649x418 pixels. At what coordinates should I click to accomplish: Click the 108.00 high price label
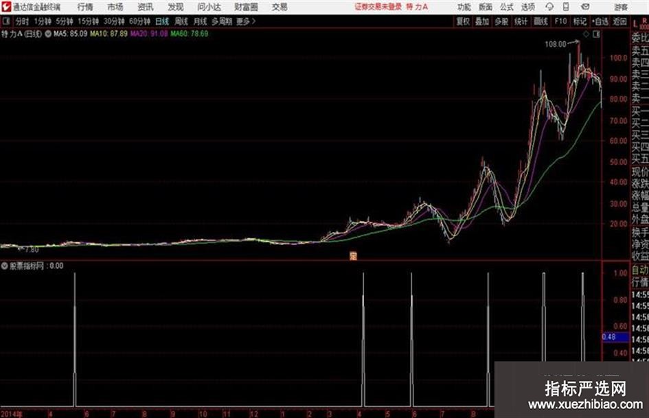(x=555, y=44)
